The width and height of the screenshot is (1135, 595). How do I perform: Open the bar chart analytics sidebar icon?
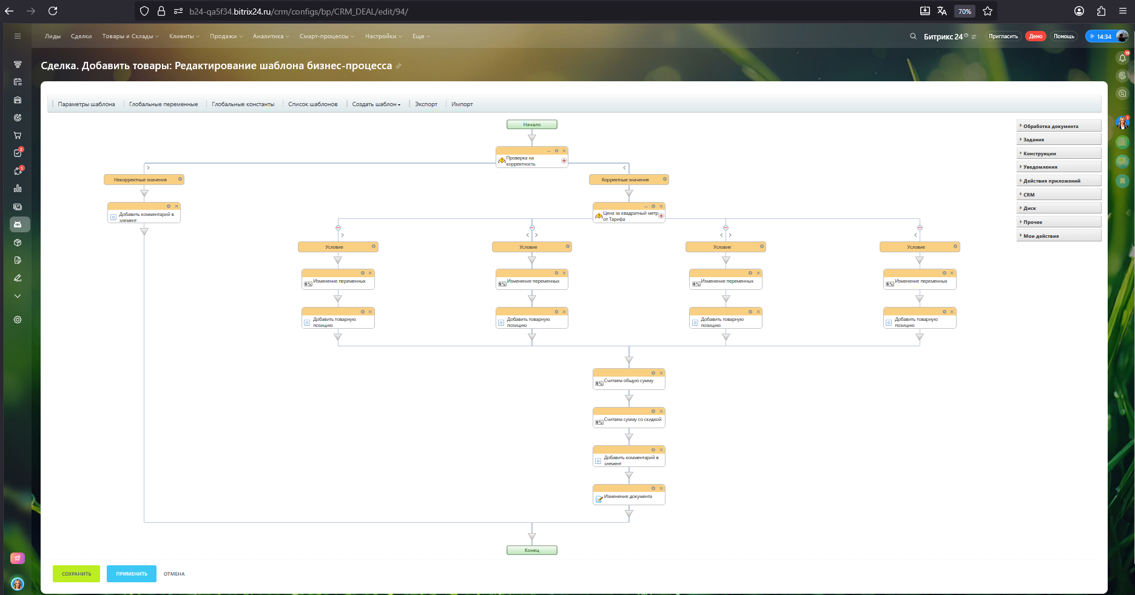[18, 189]
